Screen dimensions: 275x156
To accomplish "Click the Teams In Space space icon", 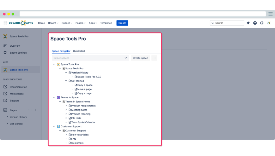I will pos(58,97).
